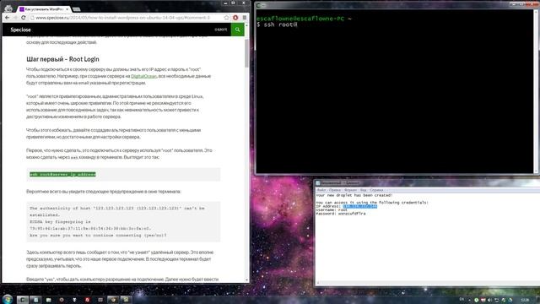This screenshot has height=304, width=540.
Task: Open the Chrome hamburger menu
Action: tap(245, 18)
